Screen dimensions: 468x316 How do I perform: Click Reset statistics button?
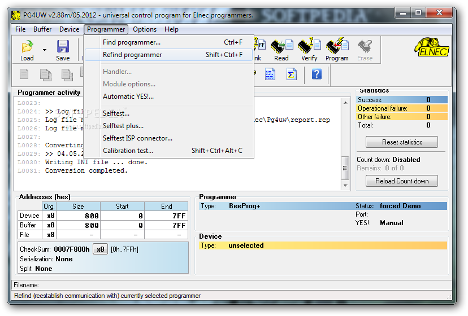pos(402,142)
